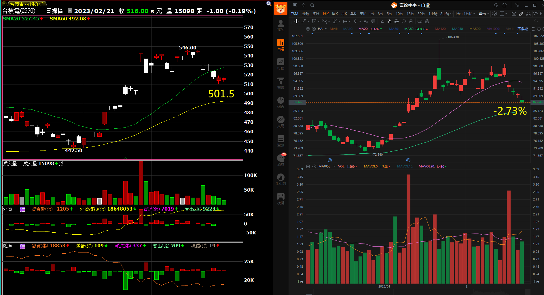
Task: Open the 1天:1分K dropdown
Action: pos(465,14)
